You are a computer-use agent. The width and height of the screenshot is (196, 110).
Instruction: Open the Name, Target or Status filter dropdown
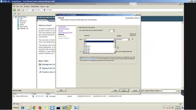(x=160, y=91)
